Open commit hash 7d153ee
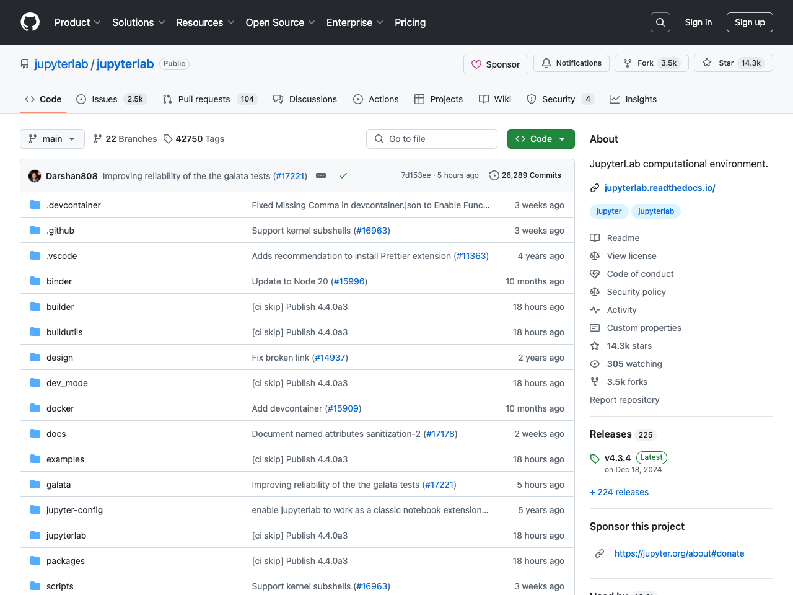Image resolution: width=793 pixels, height=595 pixels. pos(416,175)
